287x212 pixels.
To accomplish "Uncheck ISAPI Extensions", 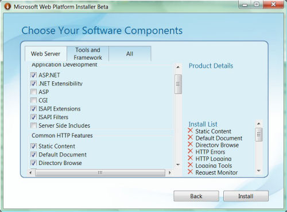I will 33,109.
